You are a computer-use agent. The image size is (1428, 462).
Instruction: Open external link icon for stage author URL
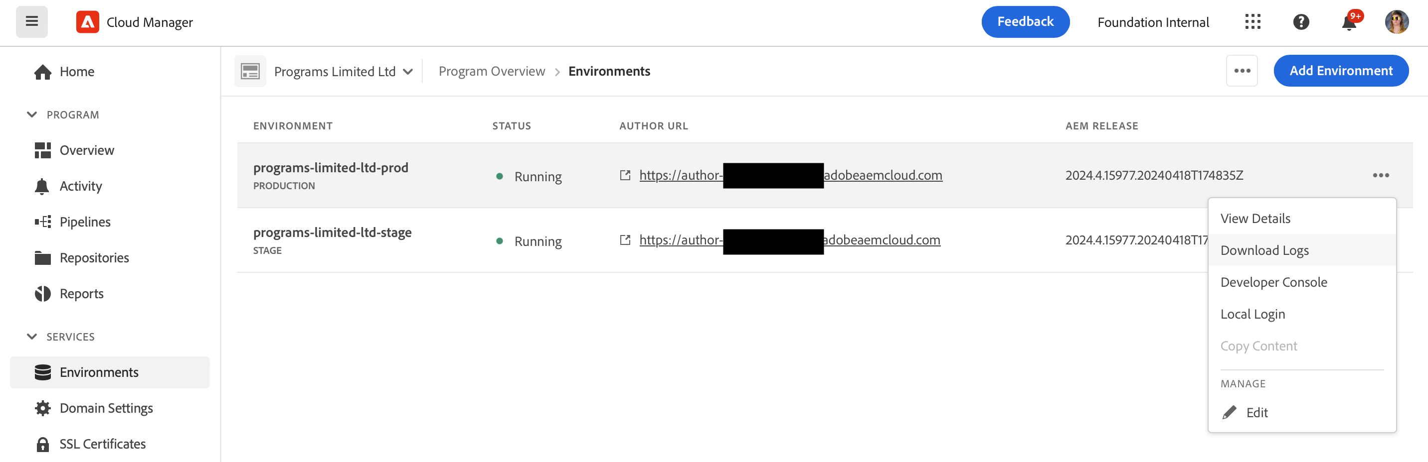point(625,240)
